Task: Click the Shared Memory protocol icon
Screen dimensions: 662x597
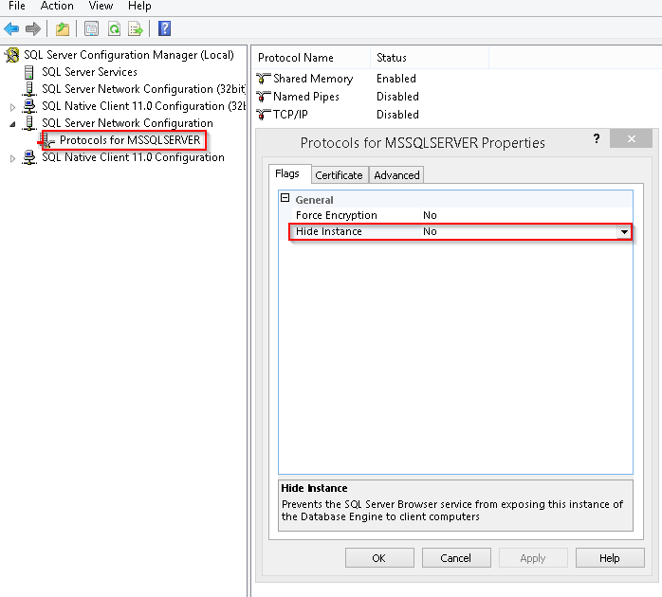Action: point(263,79)
